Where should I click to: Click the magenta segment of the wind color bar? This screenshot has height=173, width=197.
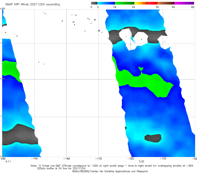point(184,3)
